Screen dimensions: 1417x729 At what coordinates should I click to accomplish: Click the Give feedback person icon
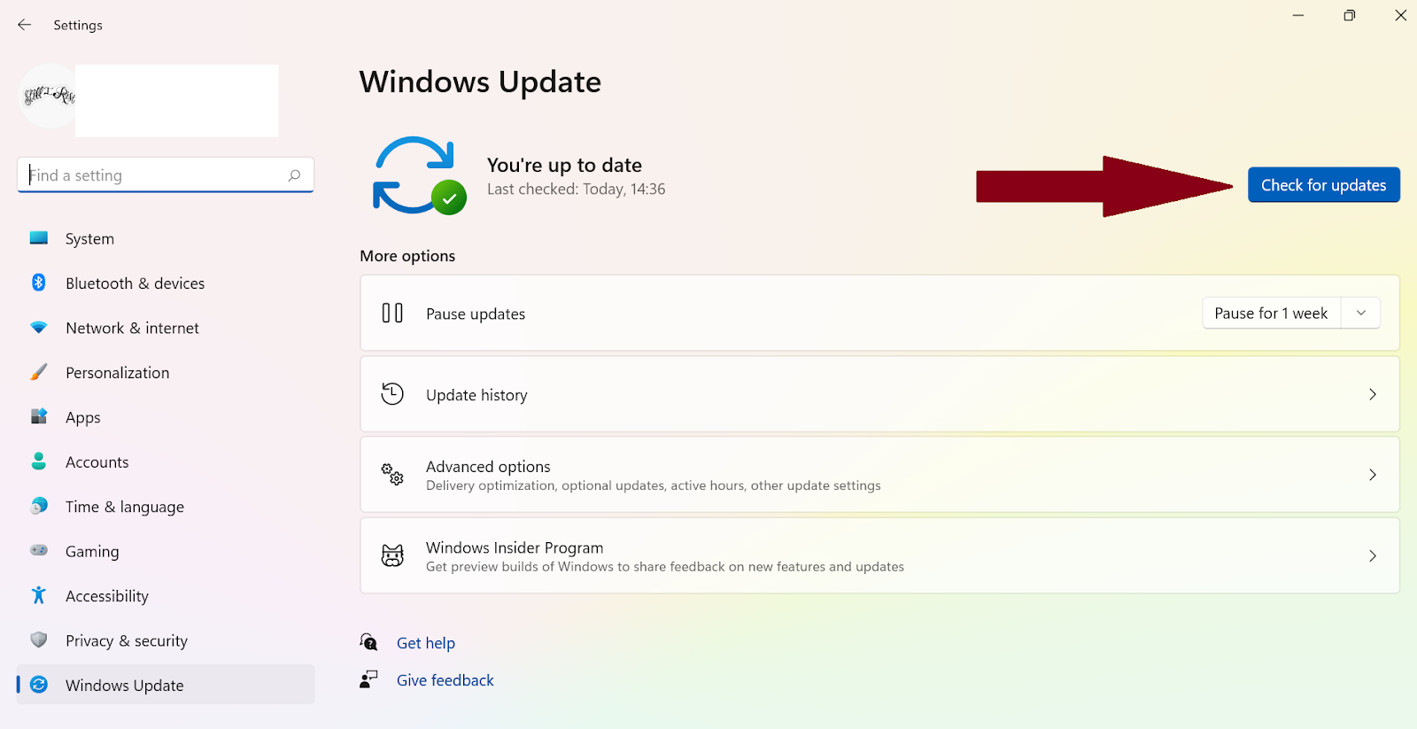368,679
